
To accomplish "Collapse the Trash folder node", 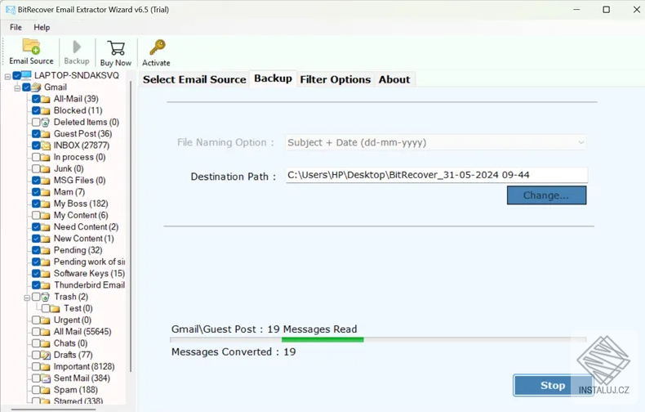I will [x=27, y=298].
